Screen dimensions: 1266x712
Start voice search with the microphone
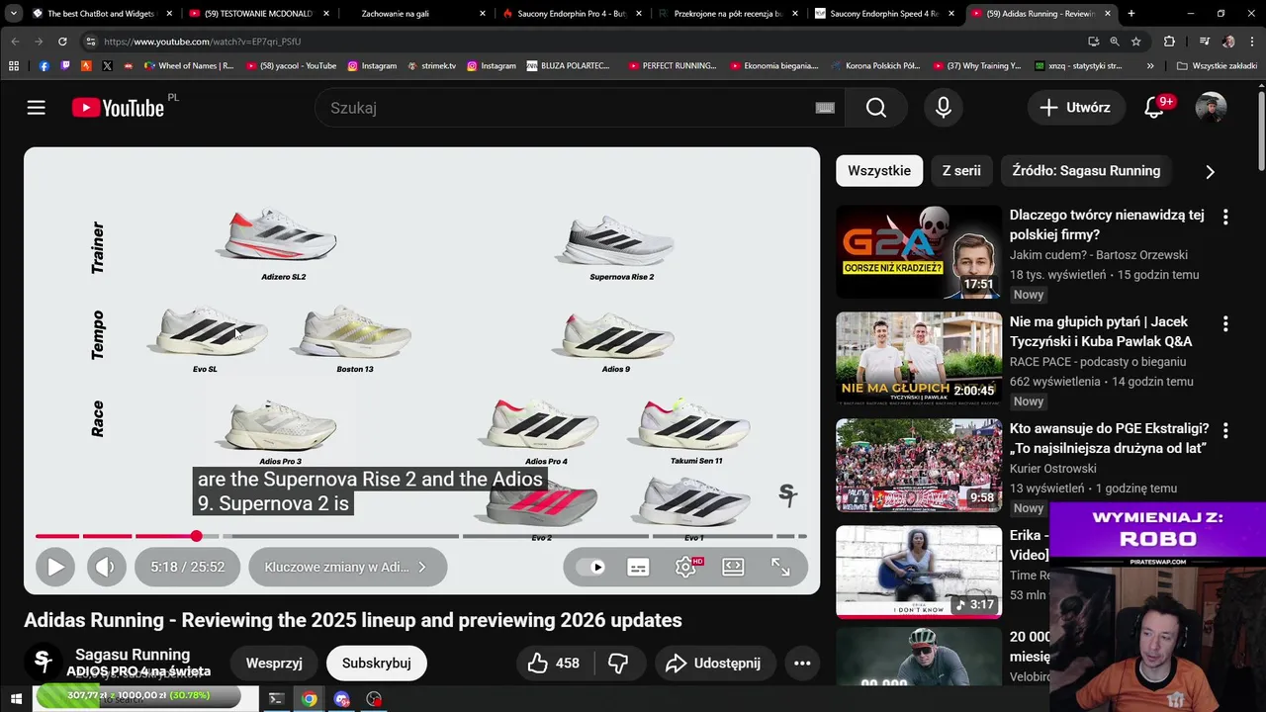944,108
